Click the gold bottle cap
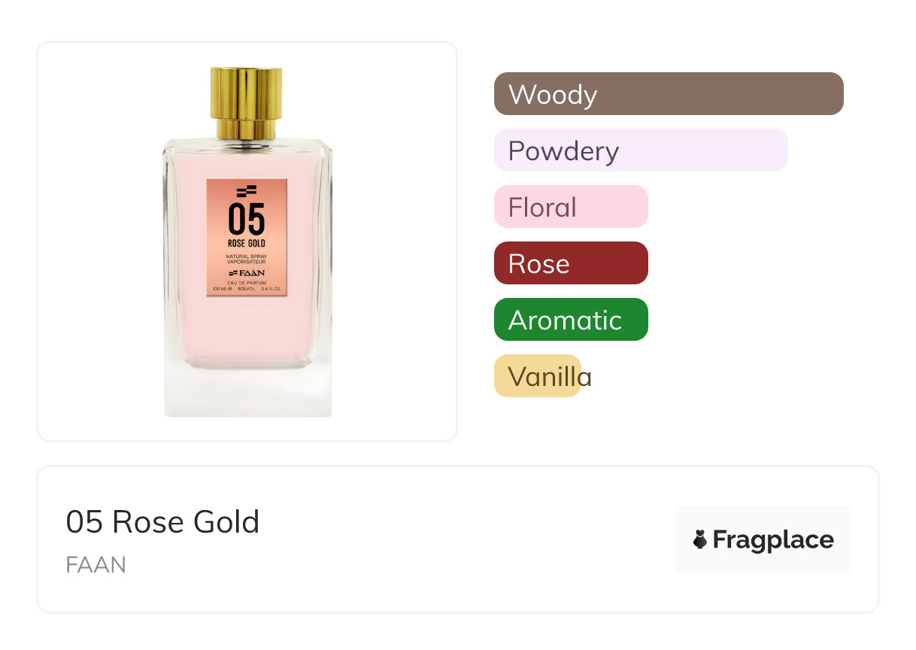Screen dimensions: 916x650 [x=247, y=102]
